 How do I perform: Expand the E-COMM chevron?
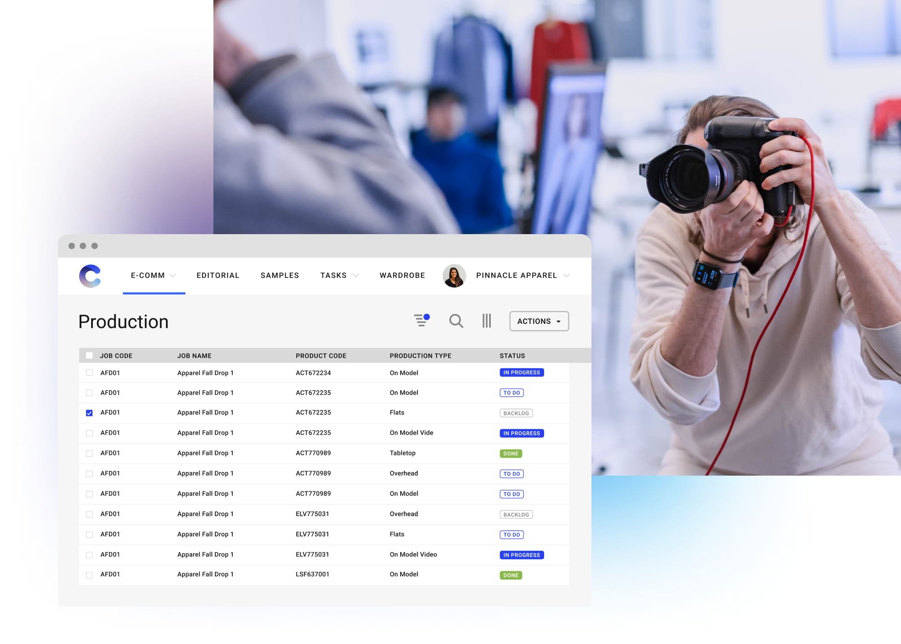click(173, 276)
